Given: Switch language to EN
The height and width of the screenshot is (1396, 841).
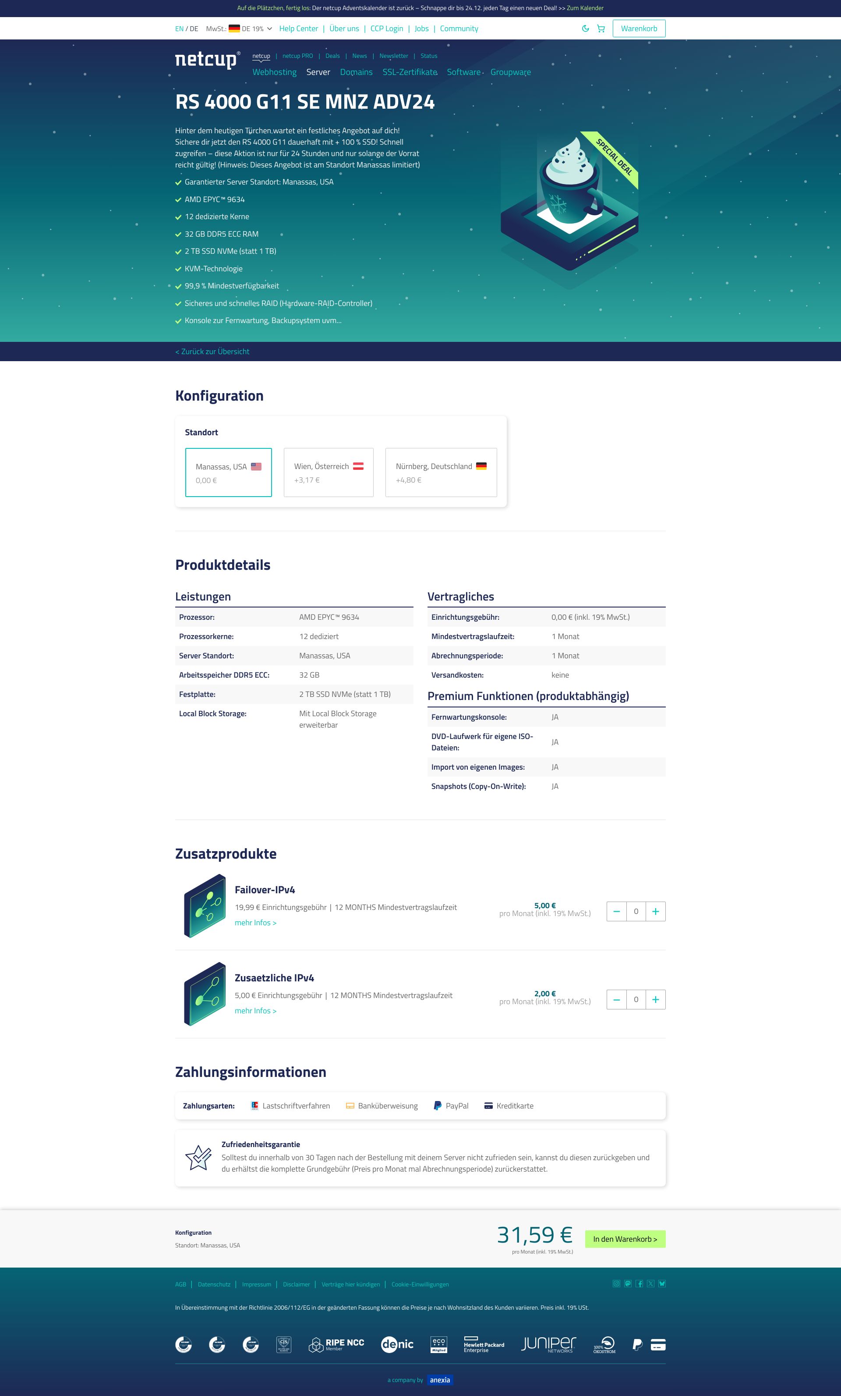Looking at the screenshot, I should [180, 28].
